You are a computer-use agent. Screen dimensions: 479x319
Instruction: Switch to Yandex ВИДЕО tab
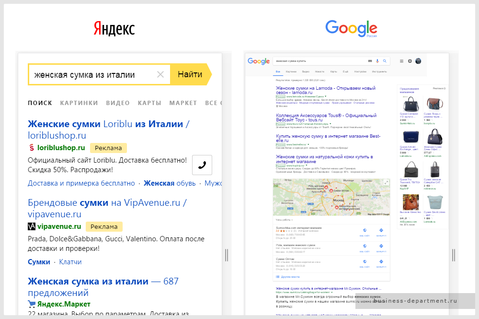[118, 103]
